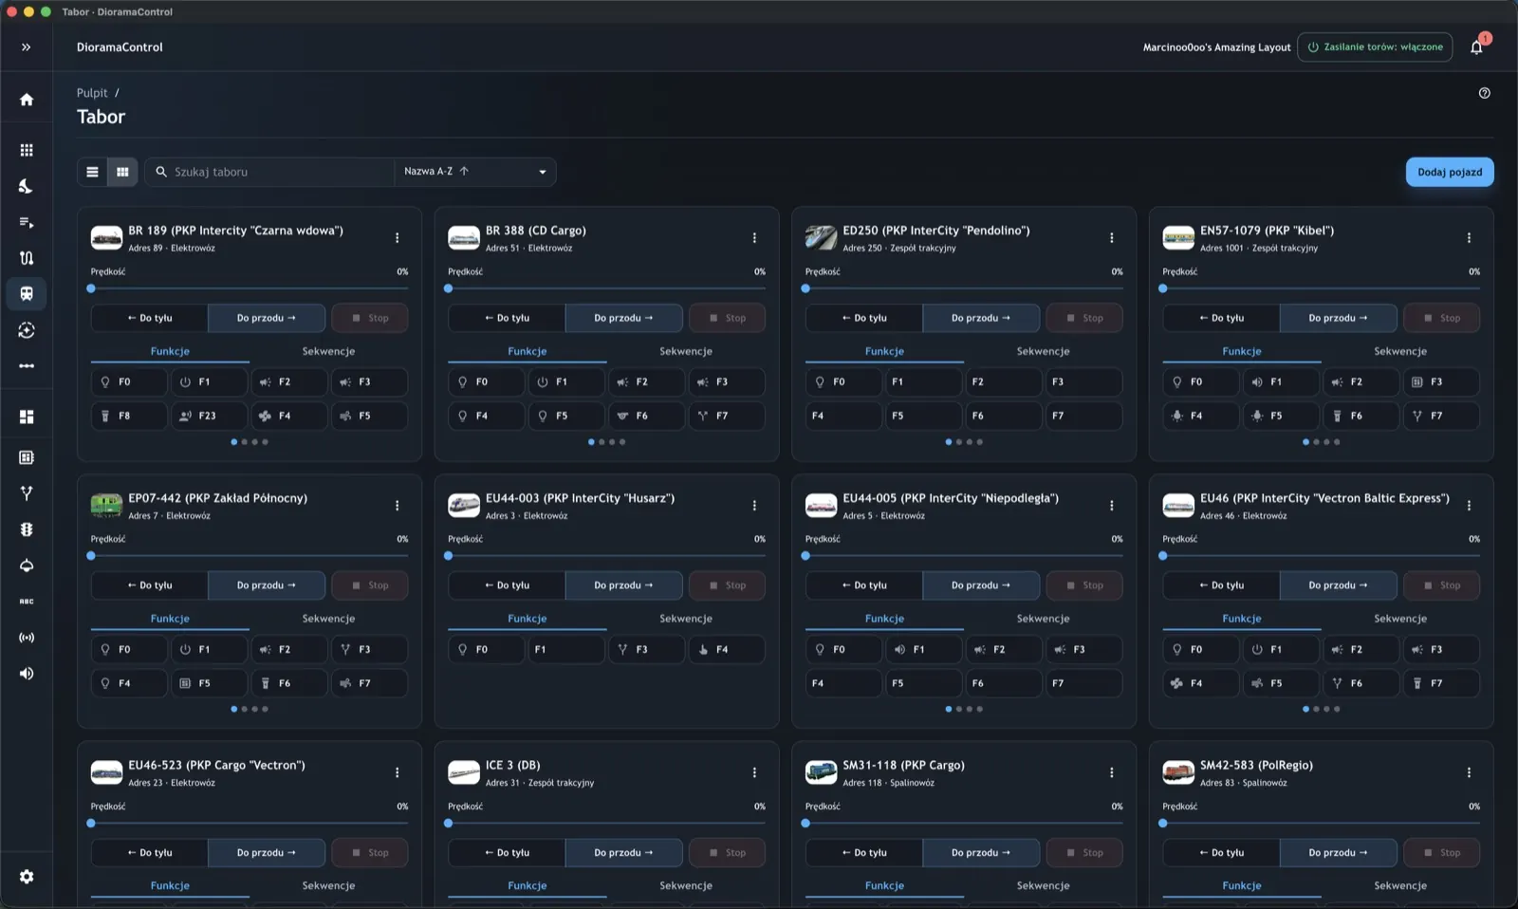The image size is (1518, 909).
Task: Open the more menu for SM42-583
Action: coord(1469,773)
